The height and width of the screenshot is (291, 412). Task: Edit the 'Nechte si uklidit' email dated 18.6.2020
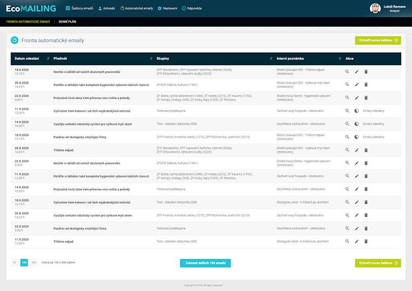[356, 72]
